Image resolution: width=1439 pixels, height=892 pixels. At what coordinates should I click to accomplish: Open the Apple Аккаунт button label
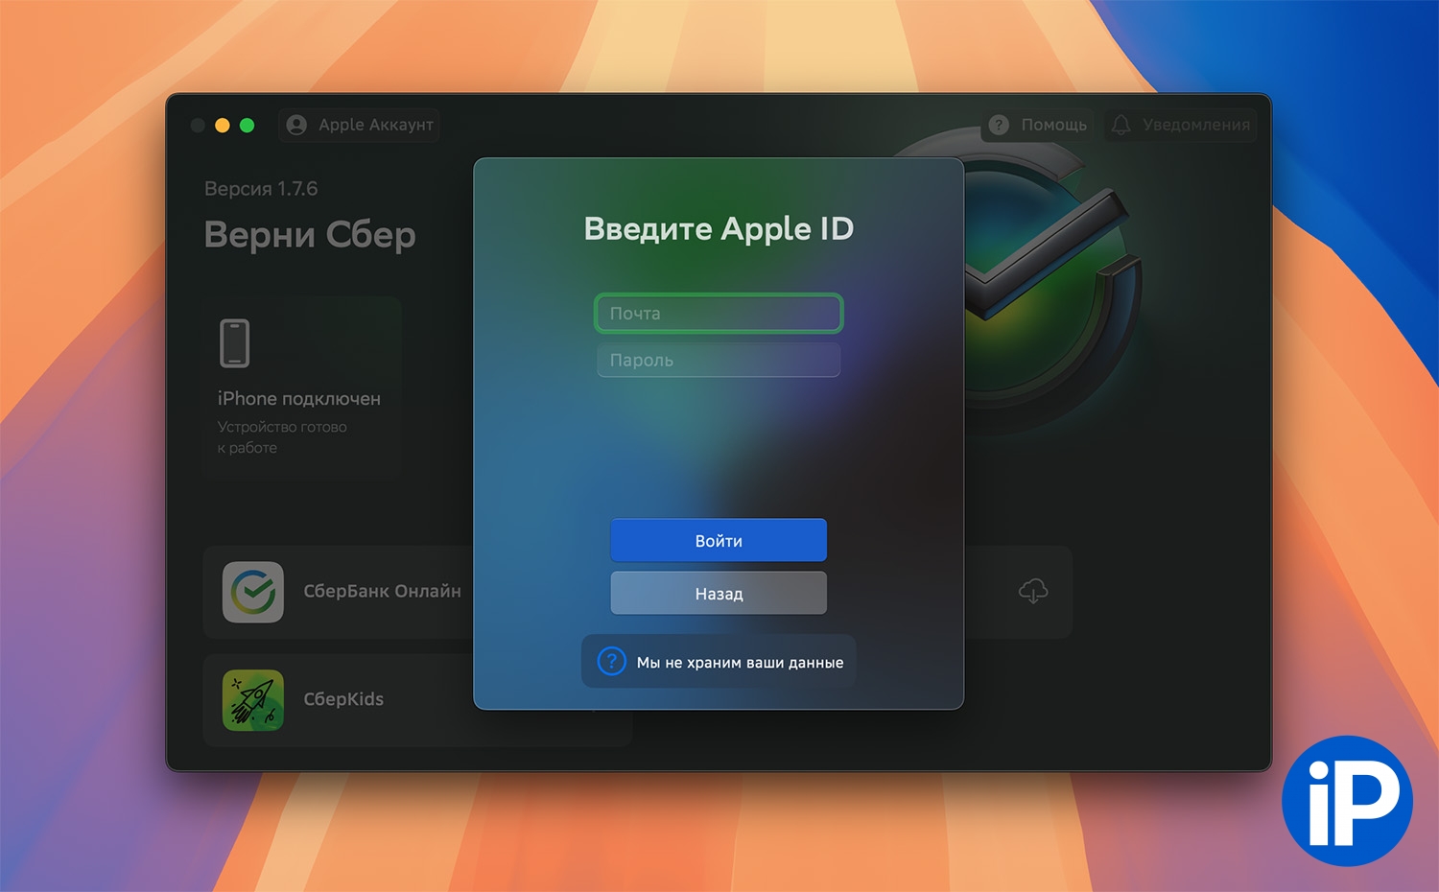376,125
